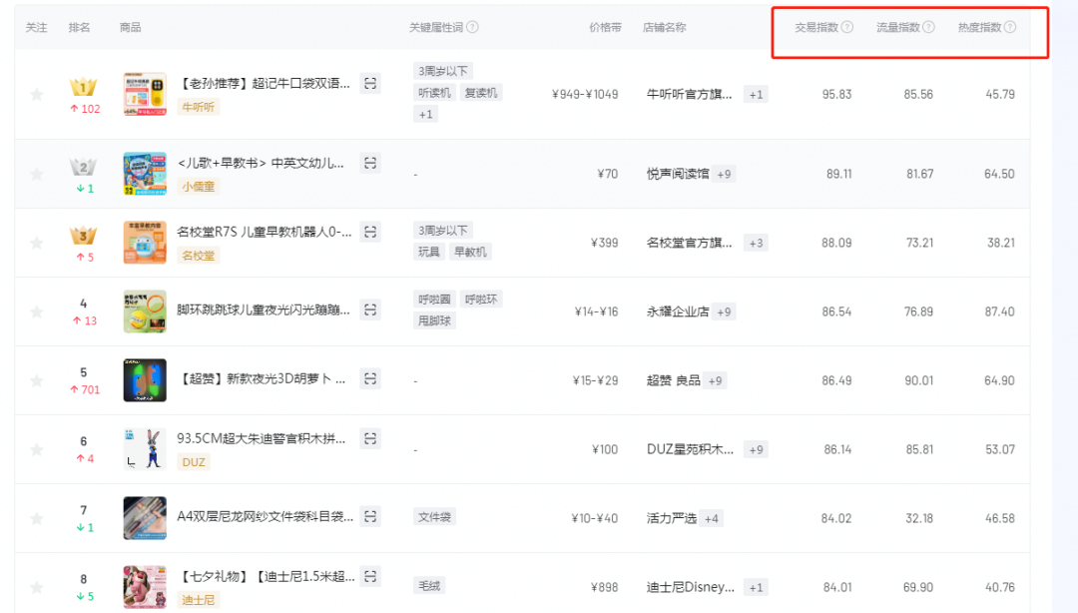Star the rank 1 牛听听 product
This screenshot has height=613, width=1078.
click(37, 94)
